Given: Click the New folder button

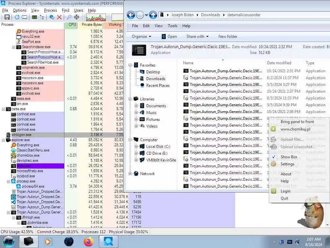Looking at the screenshot, I should click(x=228, y=36).
